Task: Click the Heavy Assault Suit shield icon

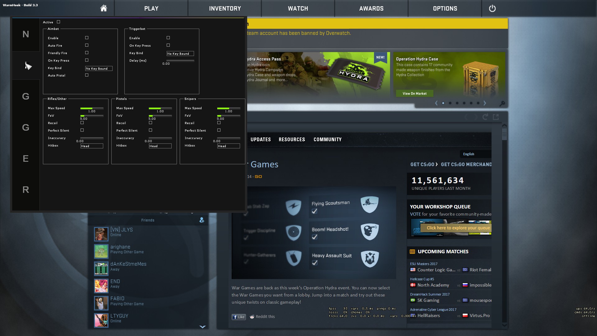Action: pos(369,259)
